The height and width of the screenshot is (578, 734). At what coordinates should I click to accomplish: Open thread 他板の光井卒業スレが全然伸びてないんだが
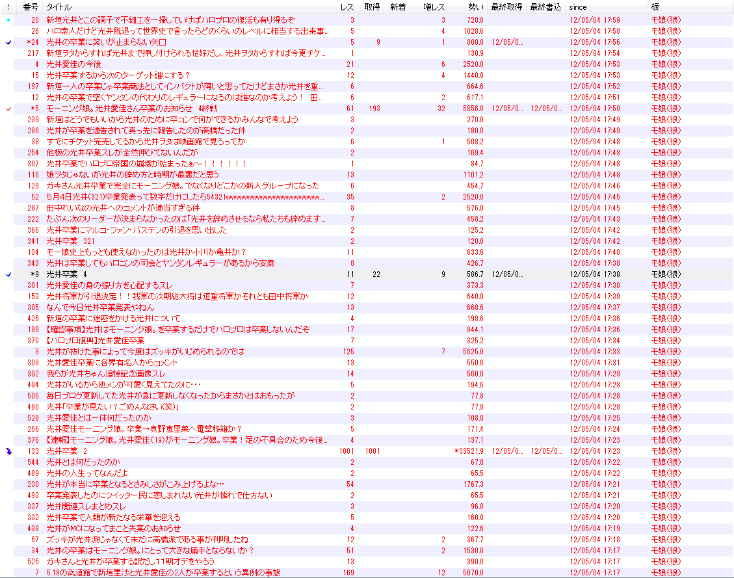122,153
